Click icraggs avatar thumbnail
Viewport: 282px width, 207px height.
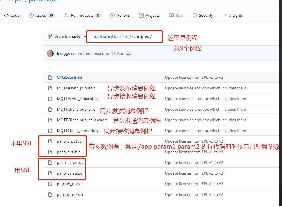click(50, 53)
